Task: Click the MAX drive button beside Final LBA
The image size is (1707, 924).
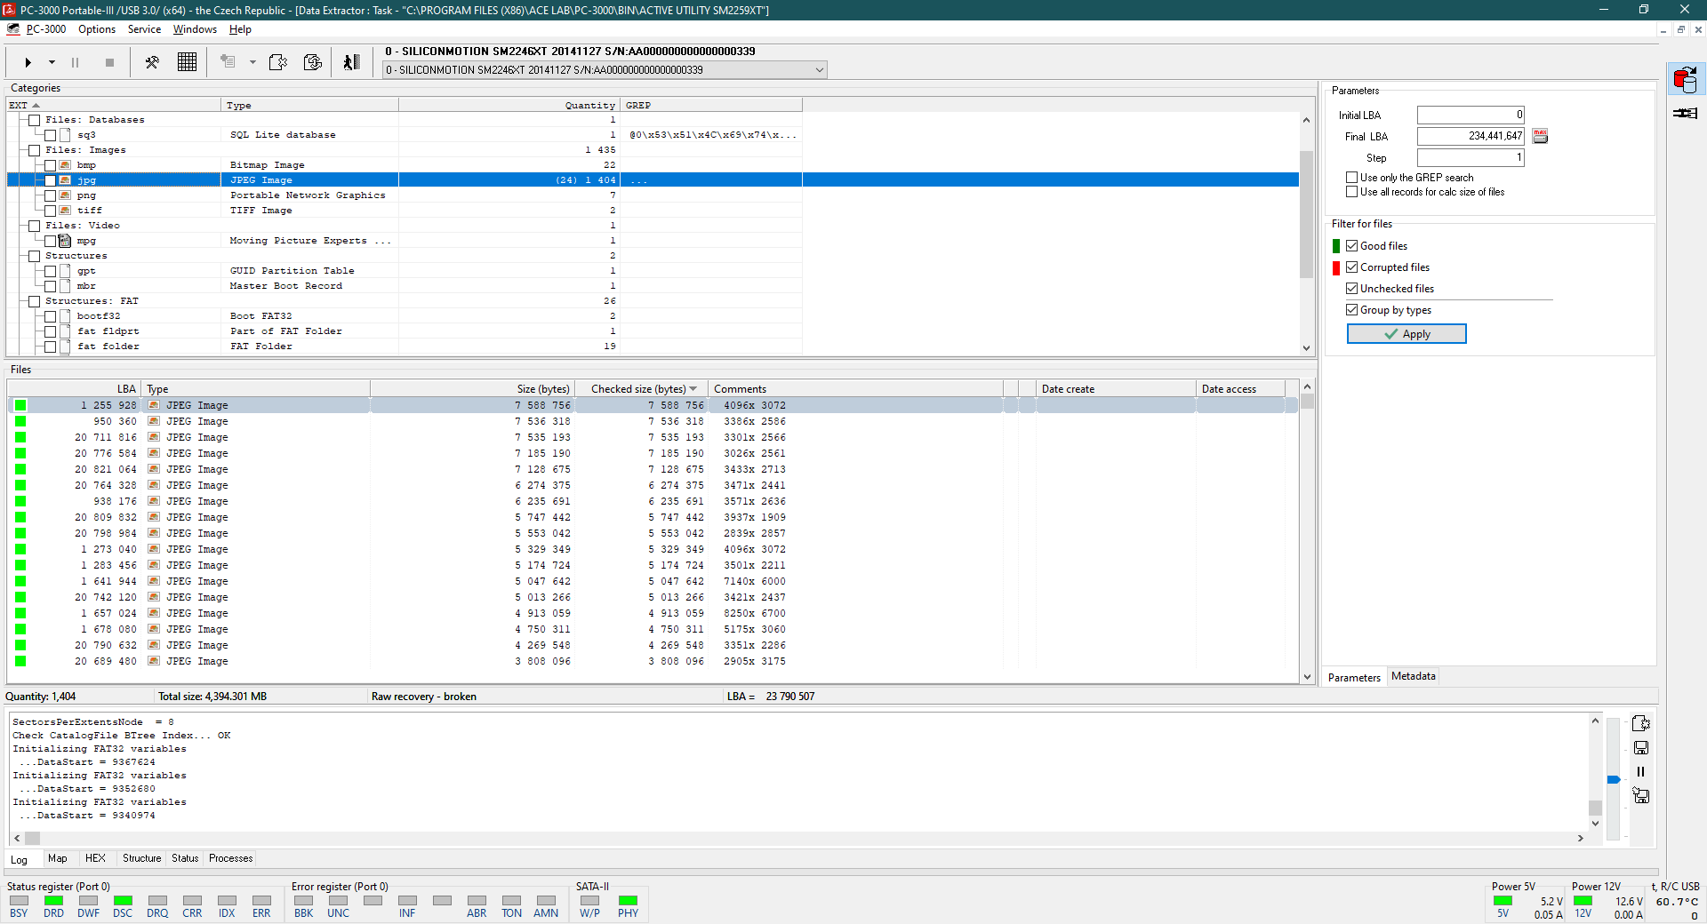Action: click(x=1540, y=136)
